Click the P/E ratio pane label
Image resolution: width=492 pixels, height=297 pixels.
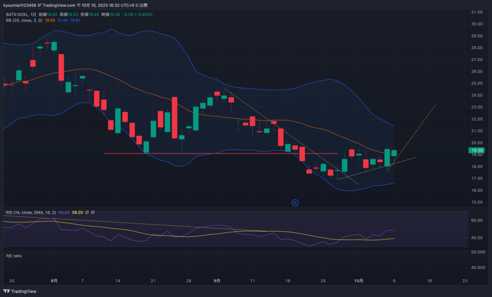click(14, 256)
